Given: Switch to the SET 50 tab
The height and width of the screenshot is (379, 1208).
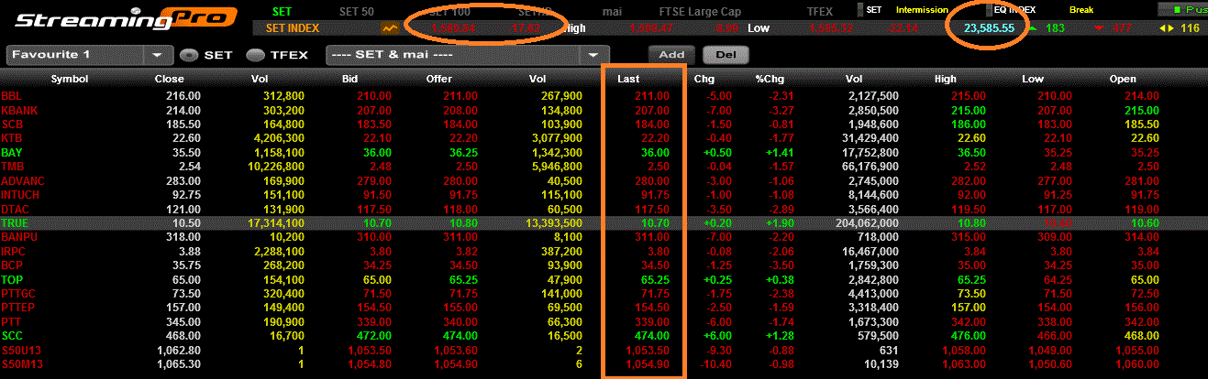Looking at the screenshot, I should (x=357, y=11).
